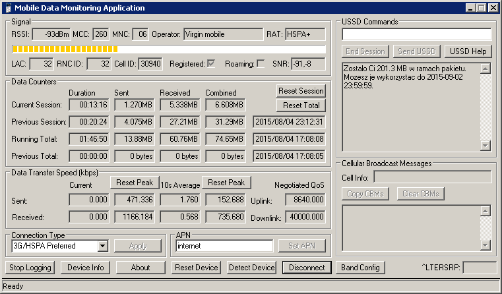Image resolution: width=502 pixels, height=294 pixels.
Task: Open USSD Help
Action: 468,51
